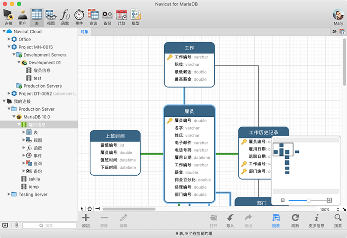Image resolution: width=347 pixels, height=238 pixels.
Task: Collapse Development 01 connection
Action: click(x=19, y=62)
